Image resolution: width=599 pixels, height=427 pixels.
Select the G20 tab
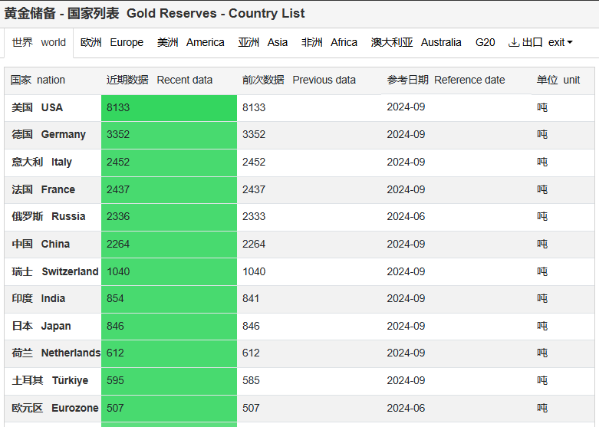485,42
